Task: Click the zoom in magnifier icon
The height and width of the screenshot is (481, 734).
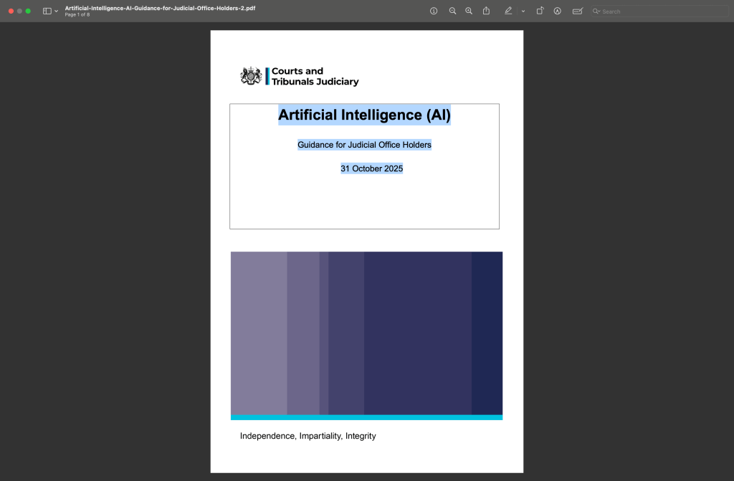Action: (x=469, y=11)
